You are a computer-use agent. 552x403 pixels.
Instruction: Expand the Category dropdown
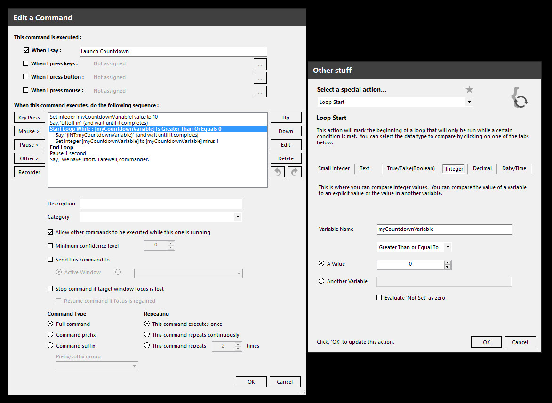point(238,217)
